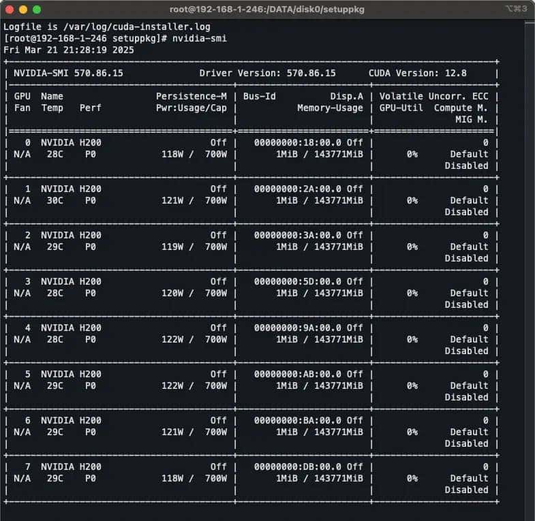Click bus id 00000000:DB:00.0
Screen dimensions: 535x521
pos(298,467)
